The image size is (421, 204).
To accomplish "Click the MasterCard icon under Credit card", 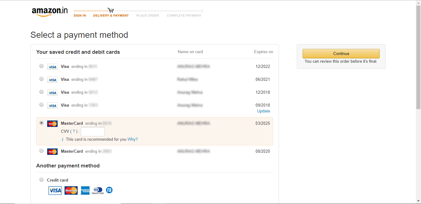I will coord(71,190).
